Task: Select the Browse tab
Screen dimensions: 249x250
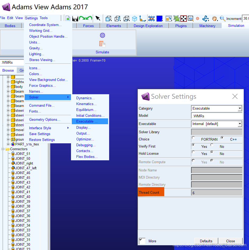Action: (x=8, y=71)
